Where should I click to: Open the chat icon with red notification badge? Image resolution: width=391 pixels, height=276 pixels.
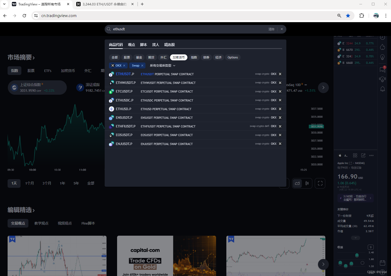pyautogui.click(x=382, y=69)
